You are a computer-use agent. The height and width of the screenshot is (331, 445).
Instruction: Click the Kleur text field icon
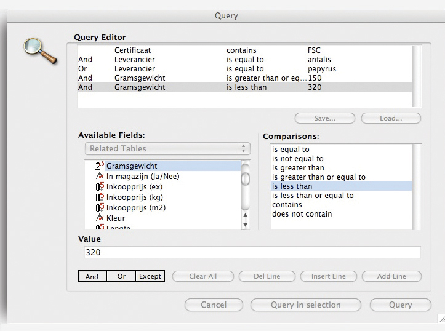tap(100, 218)
